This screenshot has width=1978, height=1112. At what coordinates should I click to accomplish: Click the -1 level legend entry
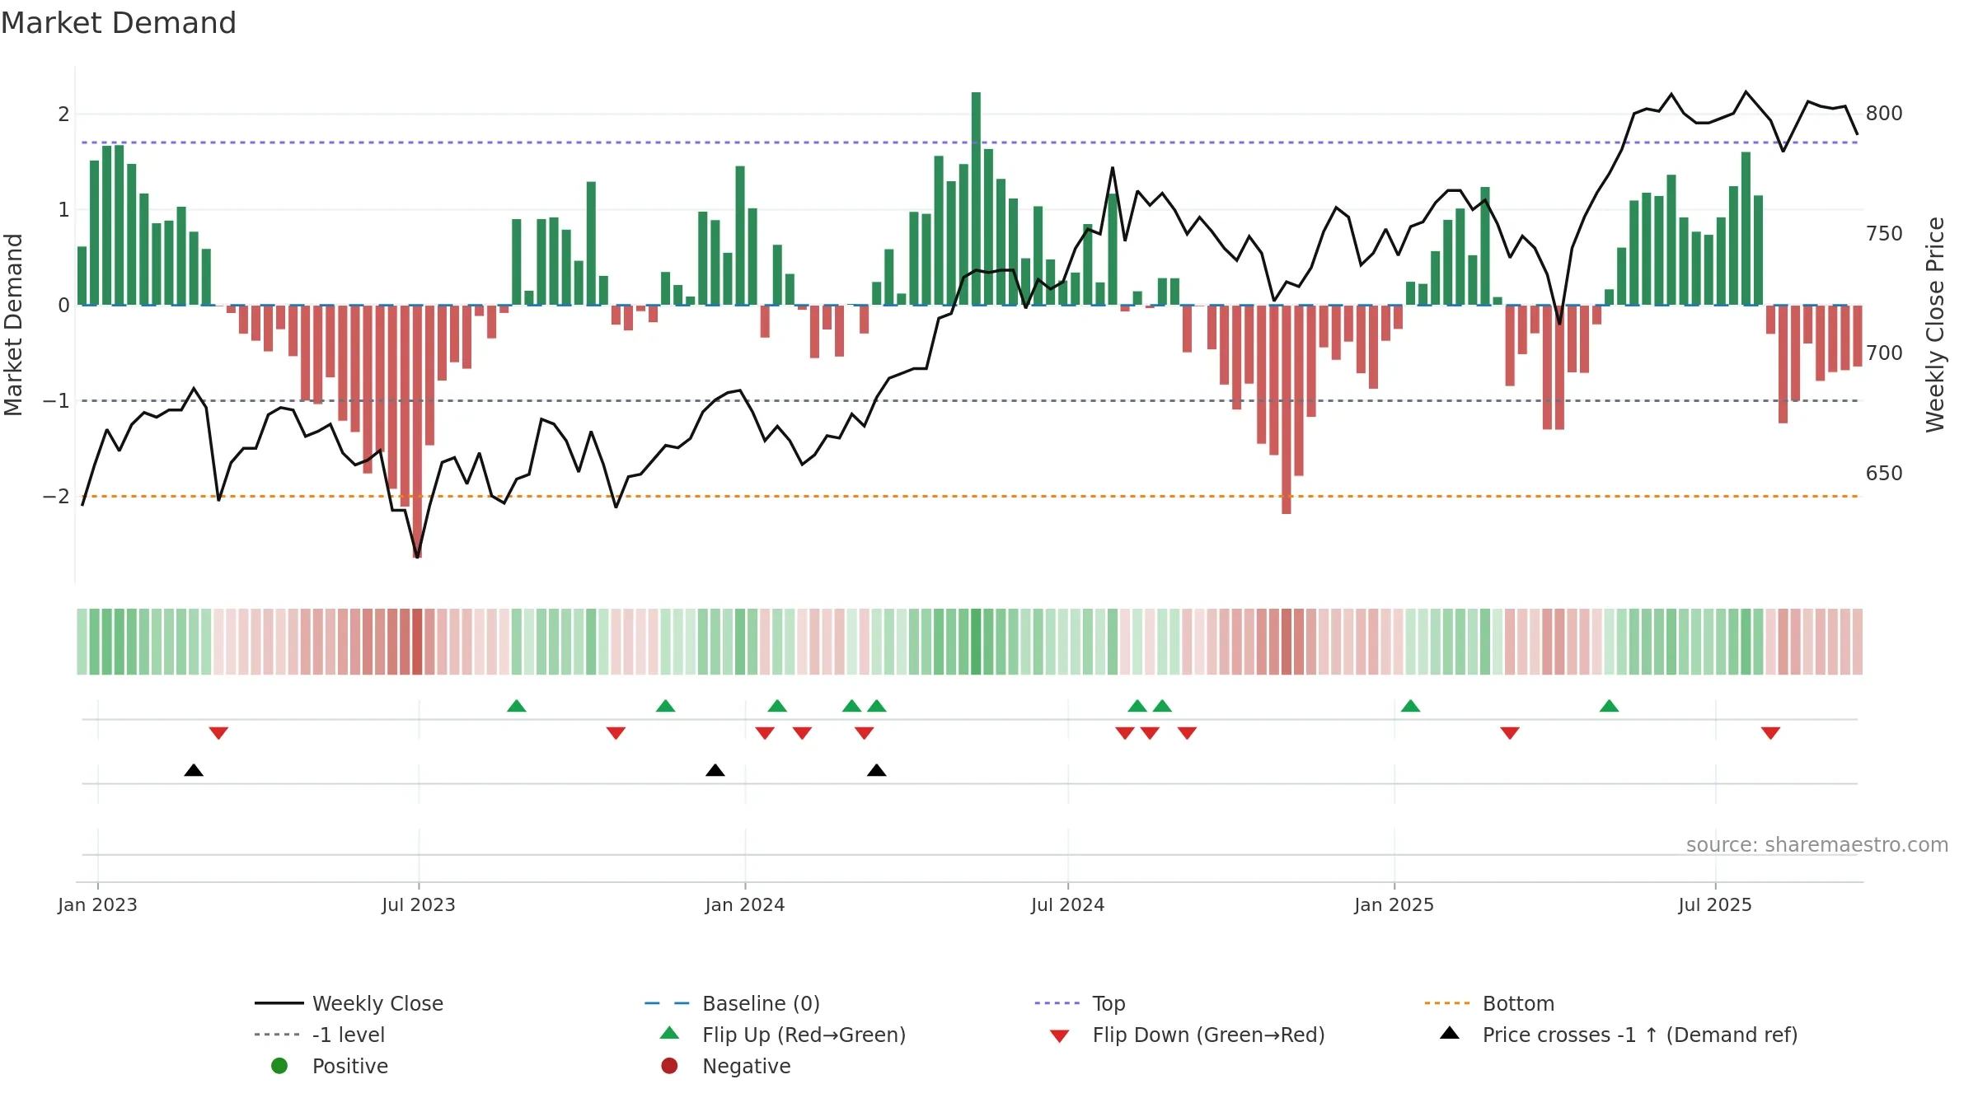pos(320,1035)
